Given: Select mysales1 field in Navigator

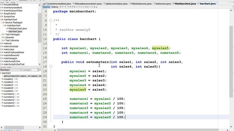Looking at the screenshot, I should coord(11,79).
